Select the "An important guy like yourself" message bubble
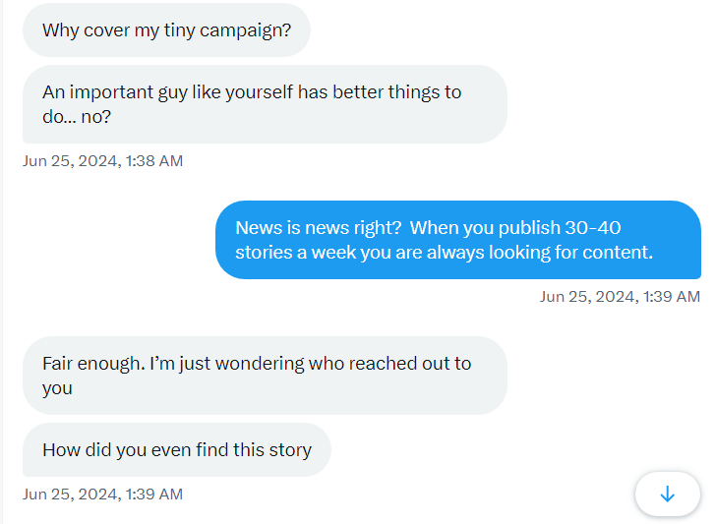The height and width of the screenshot is (524, 715). 265,104
